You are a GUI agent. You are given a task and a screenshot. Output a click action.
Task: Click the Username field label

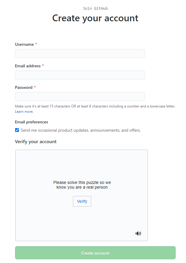(25, 44)
